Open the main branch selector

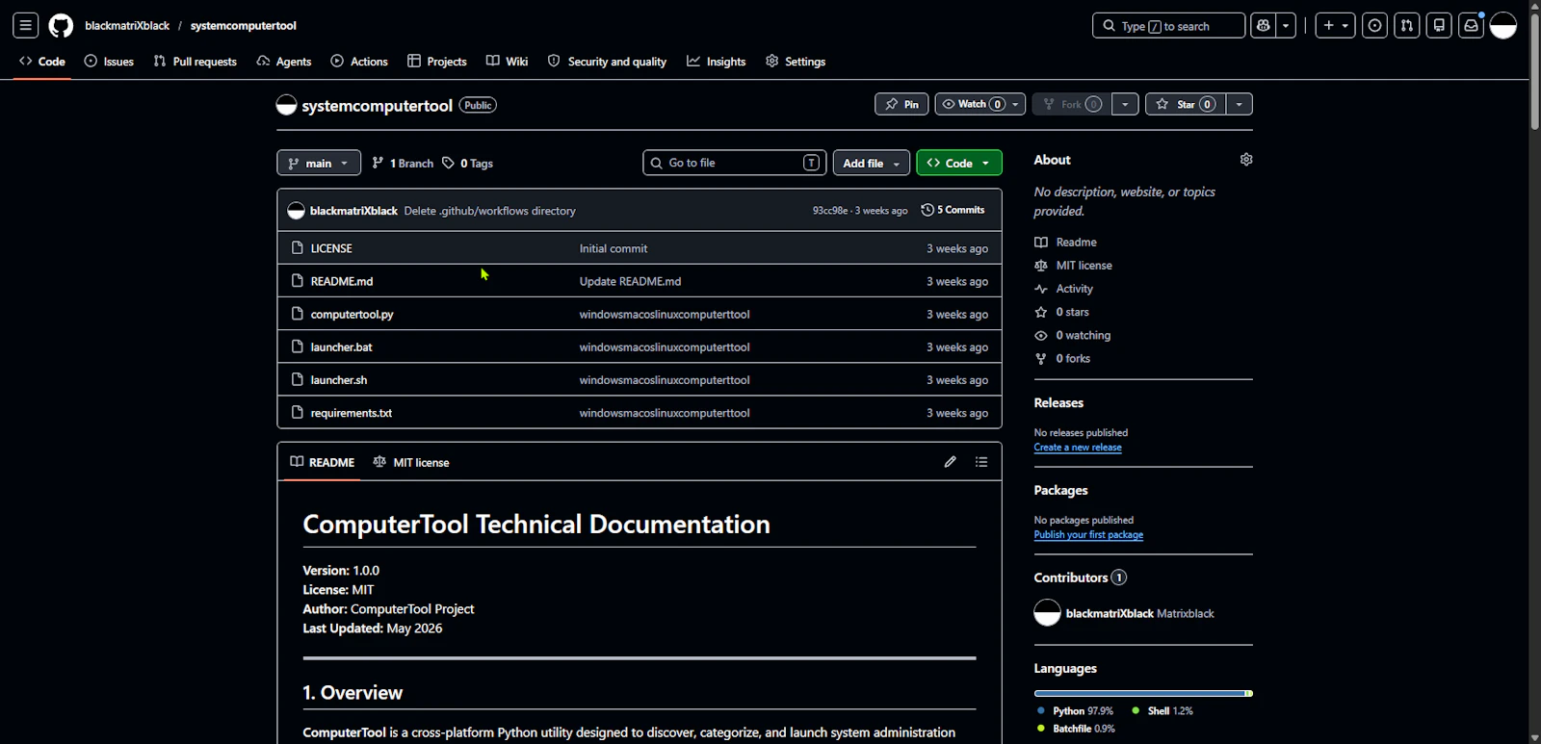coord(319,163)
